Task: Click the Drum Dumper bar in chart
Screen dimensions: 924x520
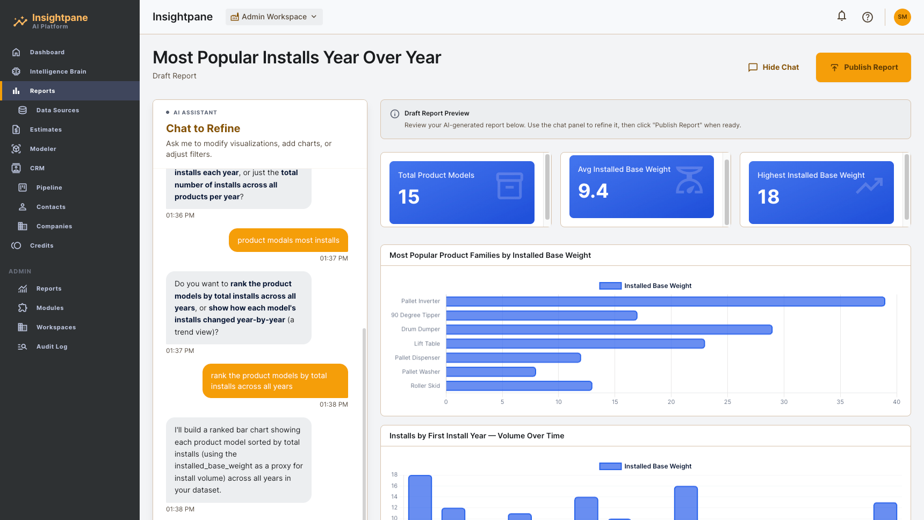Action: click(609, 329)
